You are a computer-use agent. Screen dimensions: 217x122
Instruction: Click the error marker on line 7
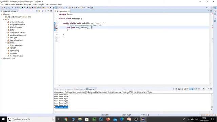point(55,27)
